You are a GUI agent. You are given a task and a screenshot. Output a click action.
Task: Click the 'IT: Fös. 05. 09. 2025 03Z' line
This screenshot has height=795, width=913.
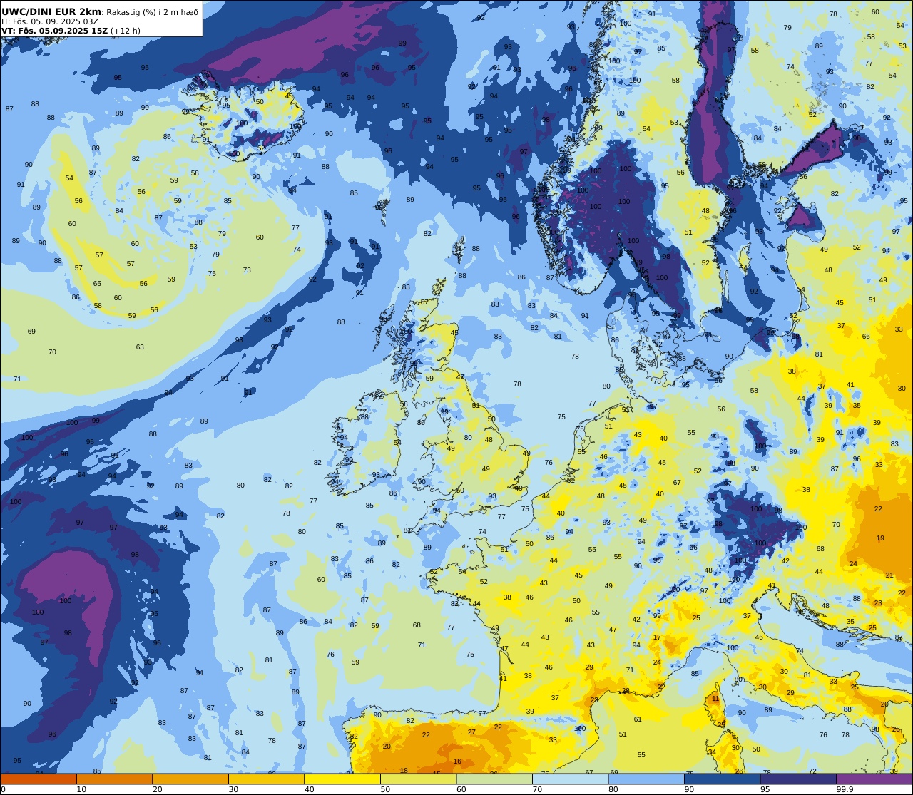[50, 21]
